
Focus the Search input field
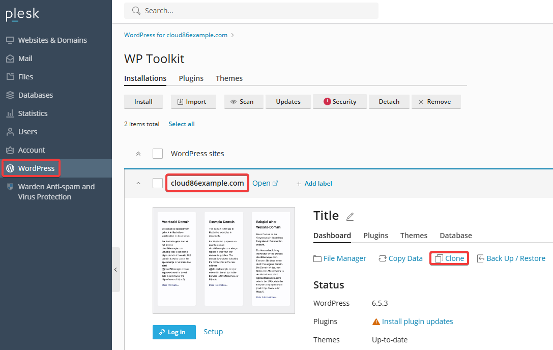[251, 11]
